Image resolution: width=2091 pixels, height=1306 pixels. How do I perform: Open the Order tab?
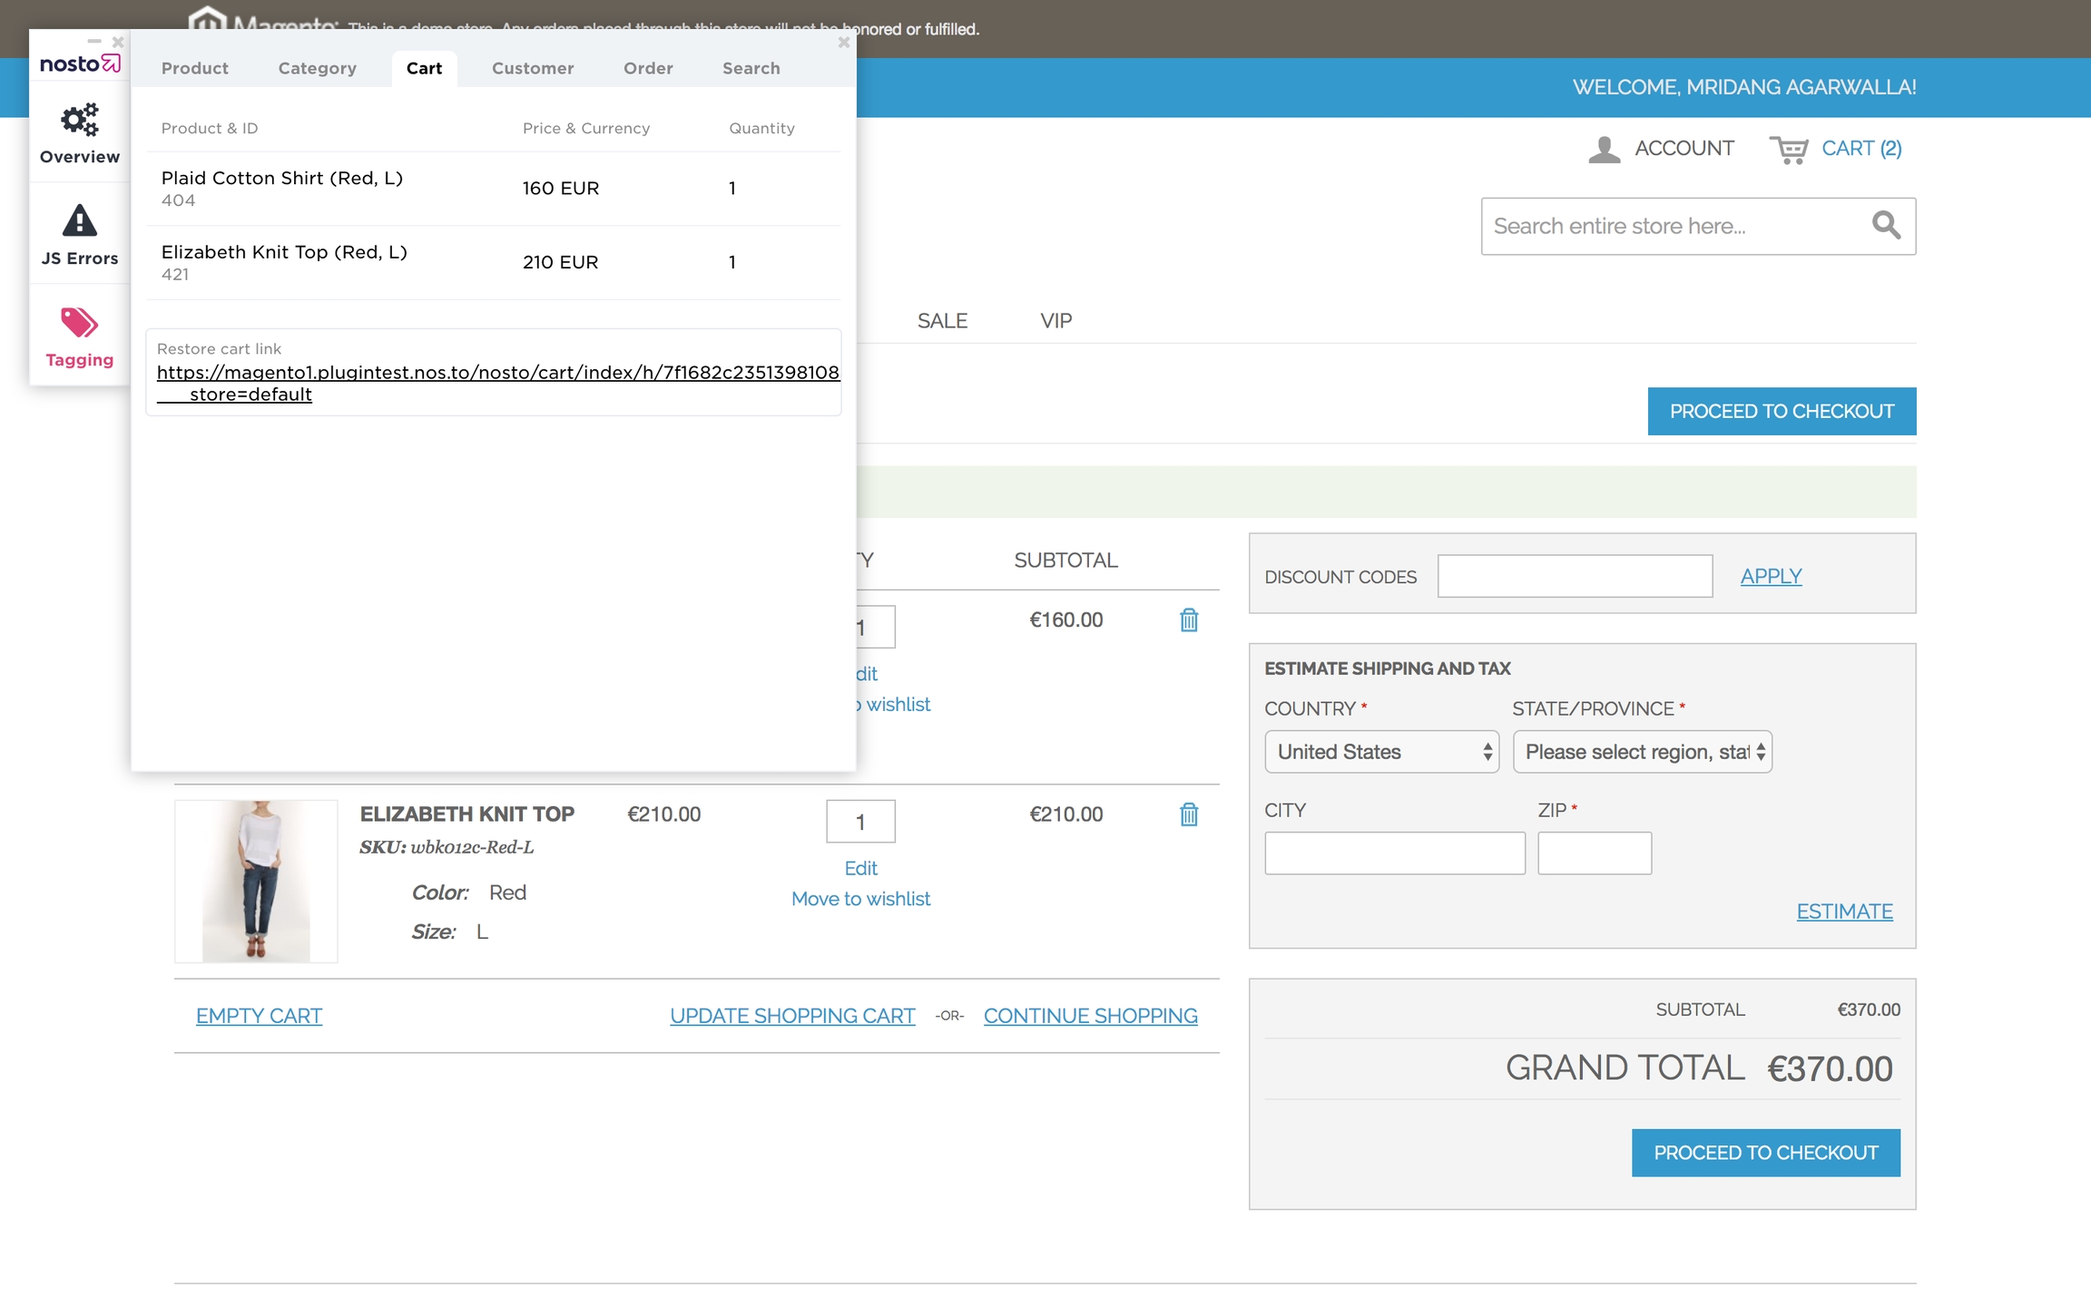[648, 68]
